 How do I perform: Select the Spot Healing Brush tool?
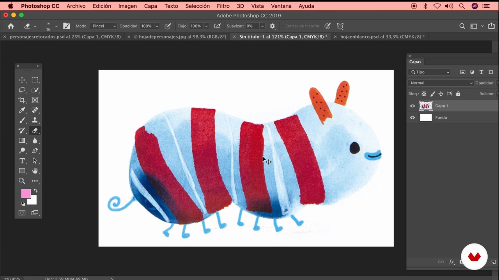click(35, 110)
